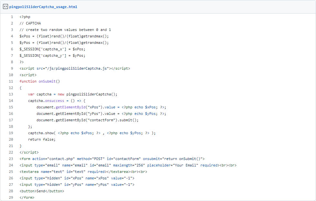This screenshot has width=316, height=201.
Task: Click line number 19 with captcha.show
Action: pos(11,133)
